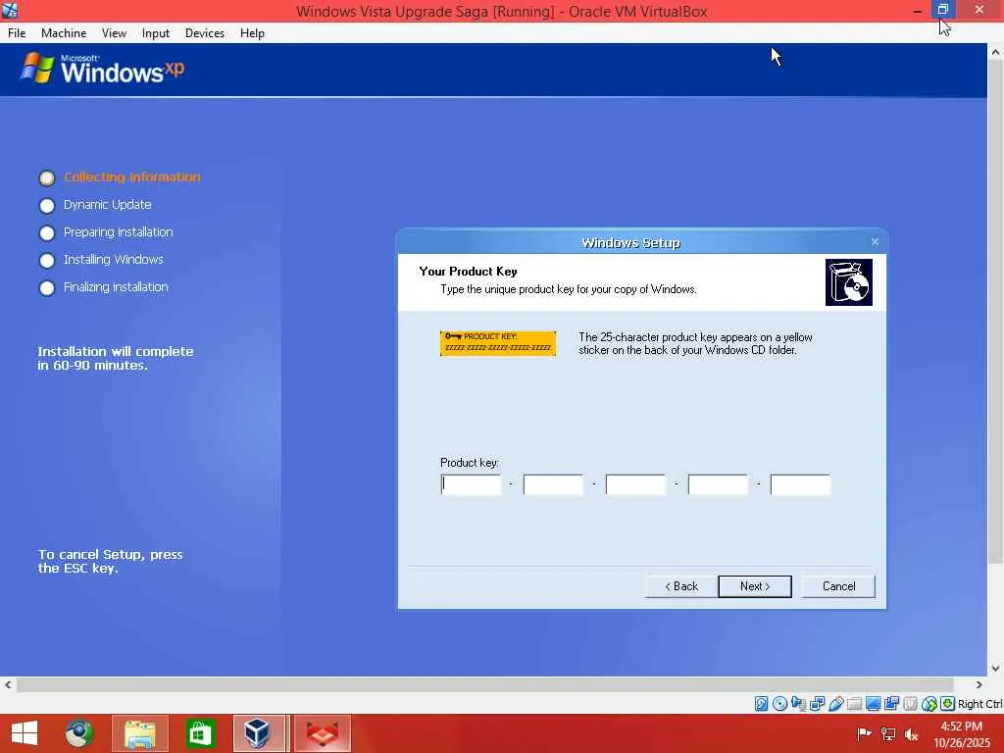This screenshot has width=1004, height=753.
Task: Switch to the VirtualBox Manager taskbar icon
Action: [x=259, y=733]
